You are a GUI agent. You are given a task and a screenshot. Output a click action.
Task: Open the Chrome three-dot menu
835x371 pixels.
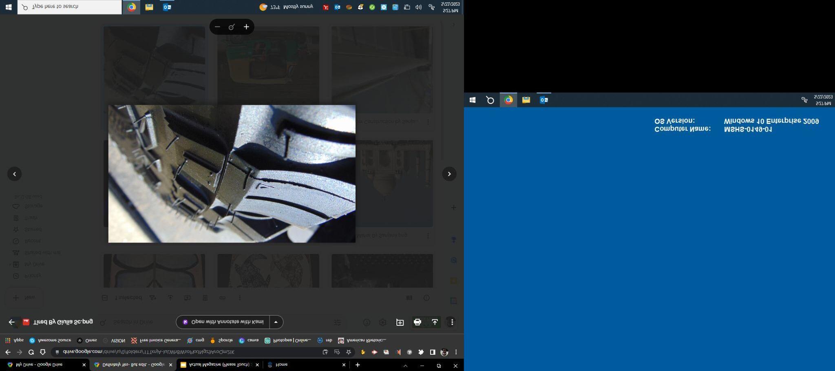click(x=456, y=352)
